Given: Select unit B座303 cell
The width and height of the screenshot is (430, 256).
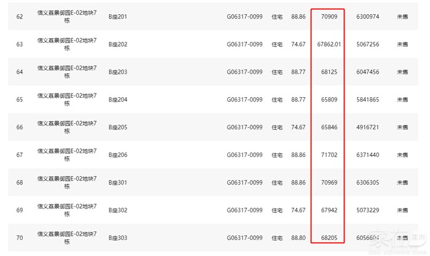Looking at the screenshot, I should (x=117, y=238).
